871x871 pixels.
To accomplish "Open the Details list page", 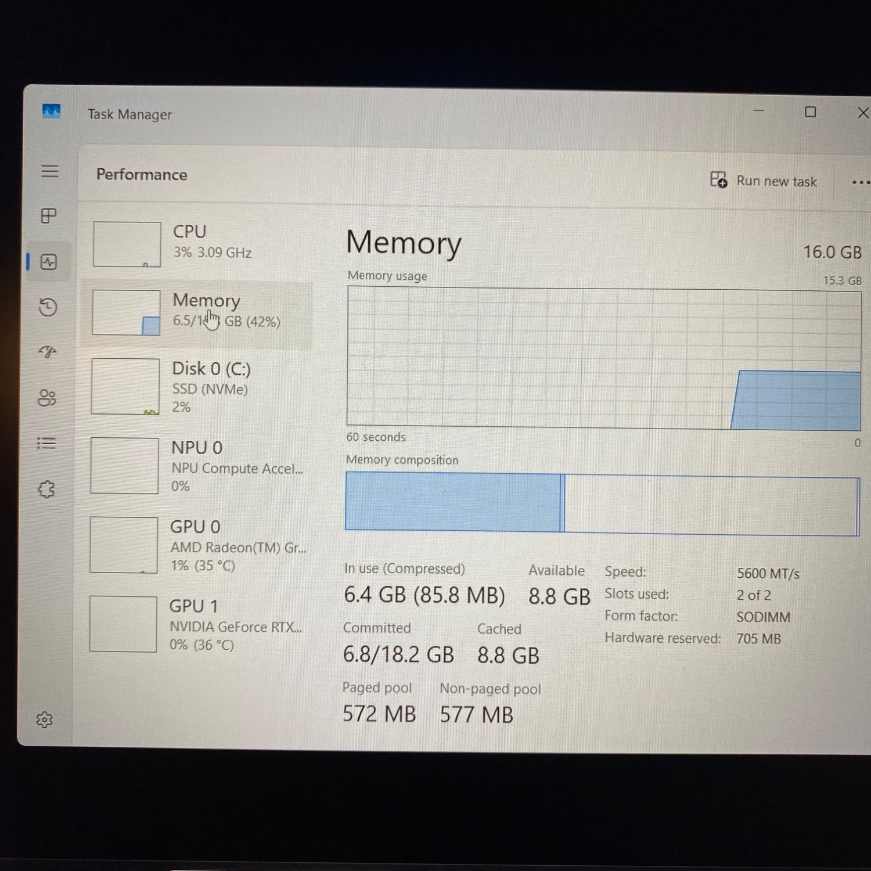I will (x=46, y=443).
